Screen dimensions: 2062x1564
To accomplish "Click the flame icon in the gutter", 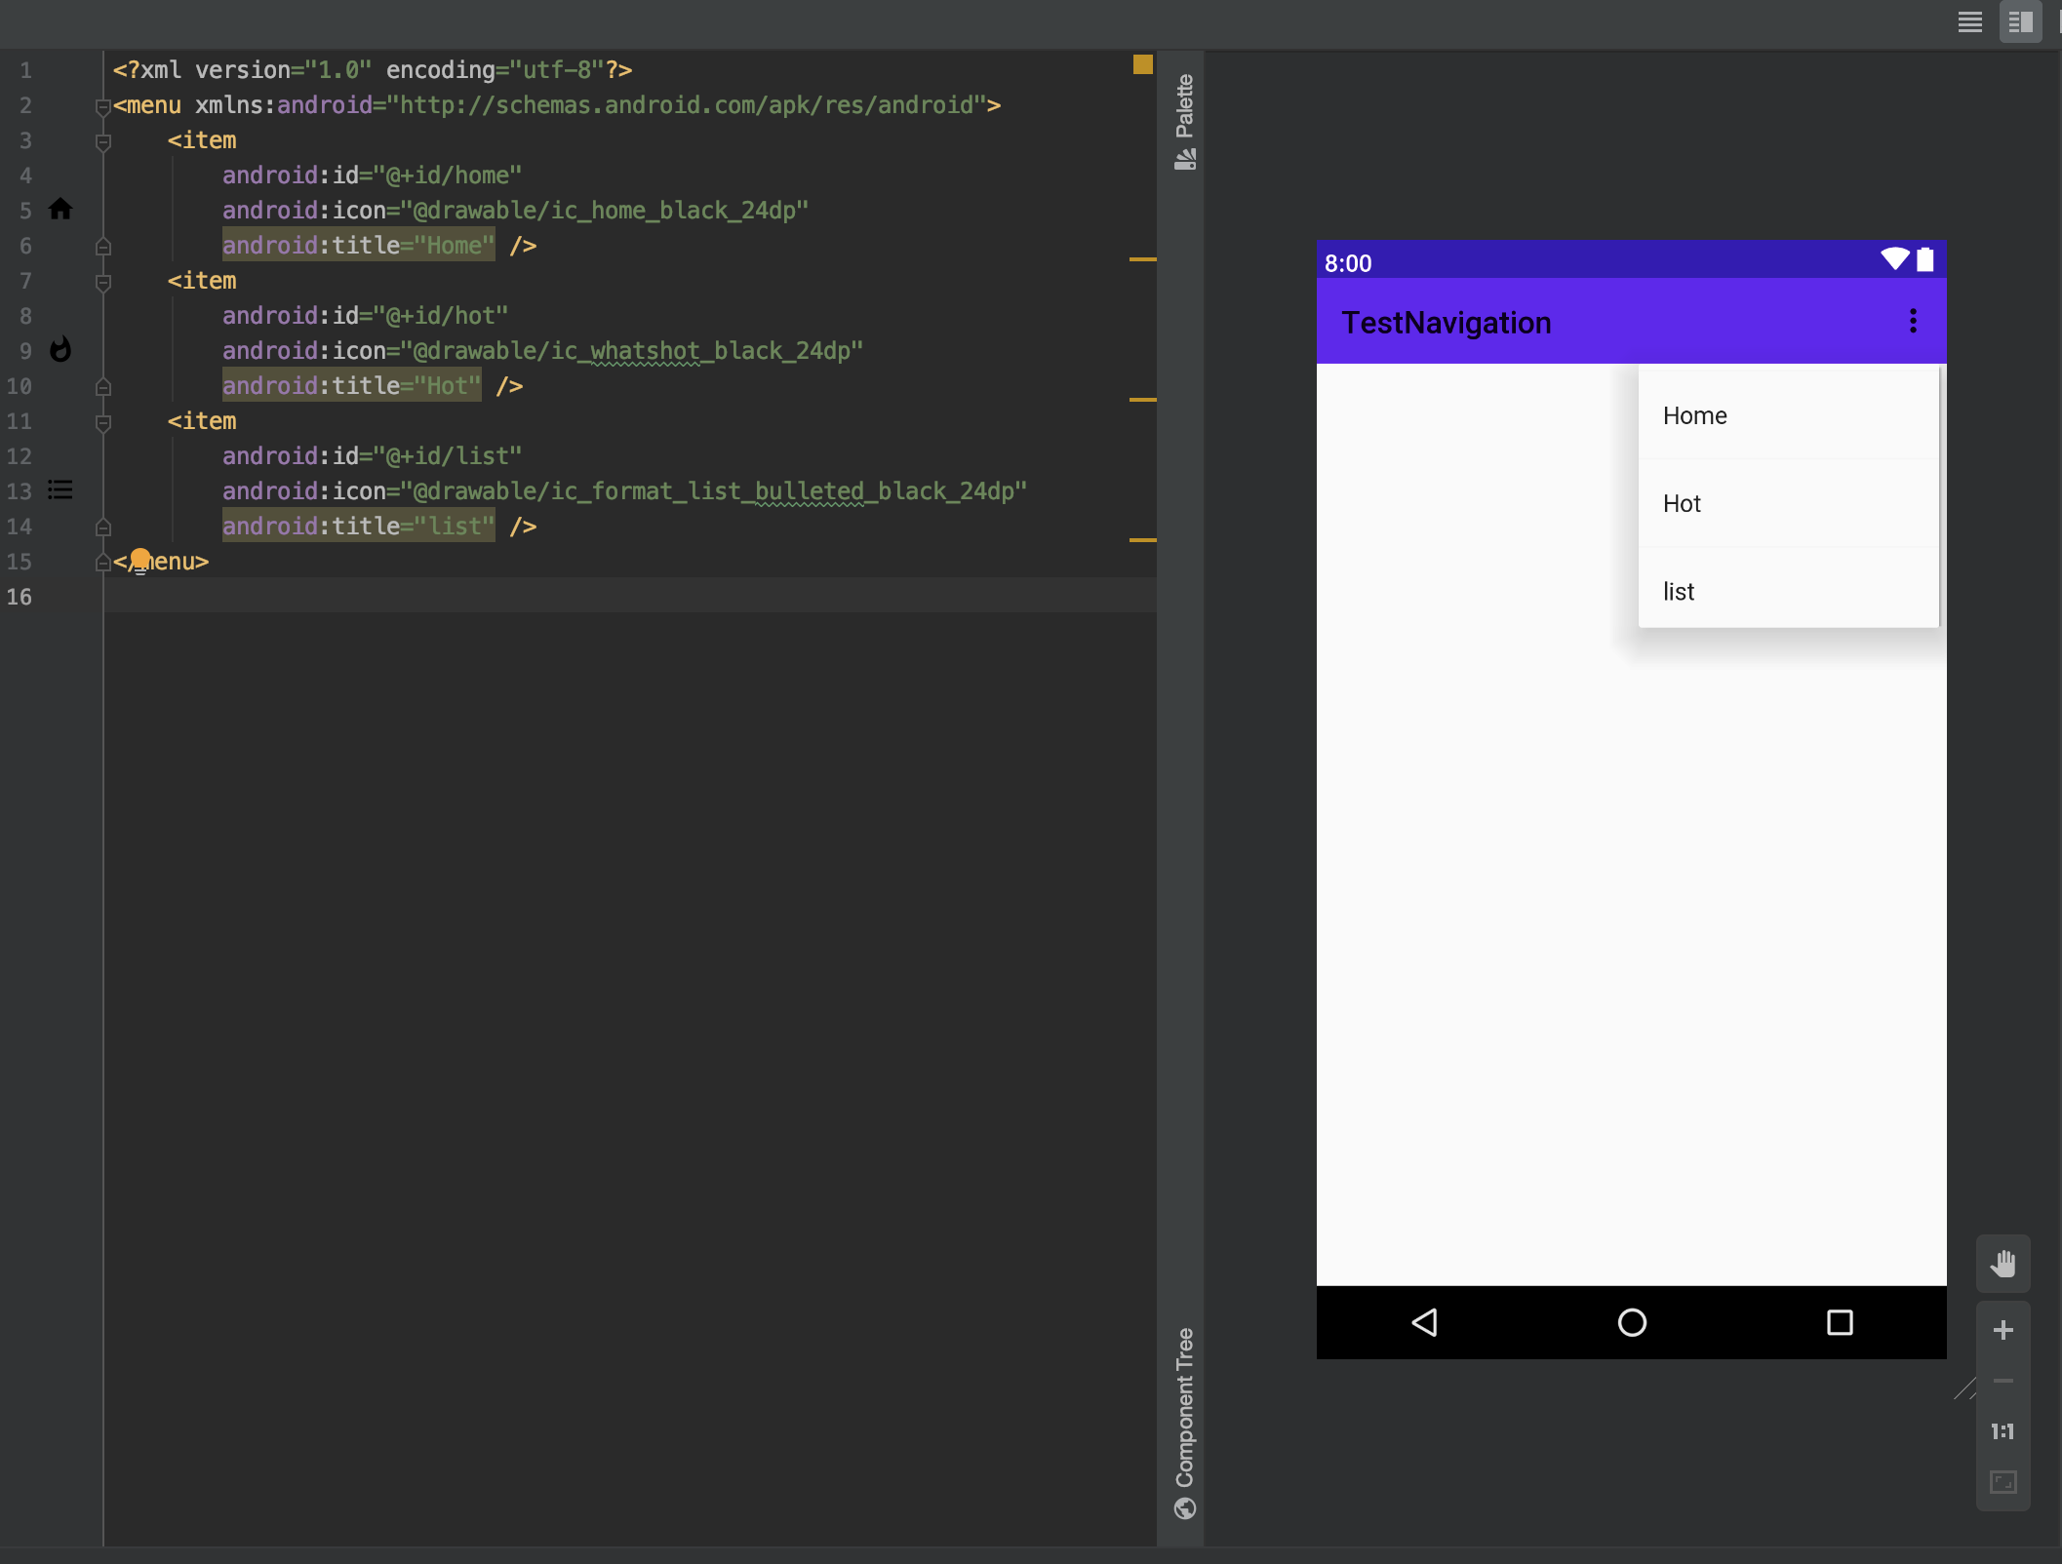I will (60, 349).
